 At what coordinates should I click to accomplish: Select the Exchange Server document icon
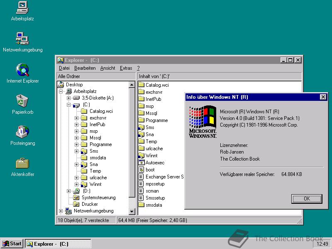(141, 177)
